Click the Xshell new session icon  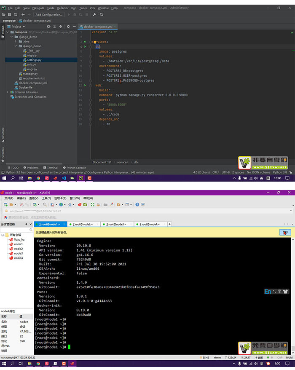[5, 204]
